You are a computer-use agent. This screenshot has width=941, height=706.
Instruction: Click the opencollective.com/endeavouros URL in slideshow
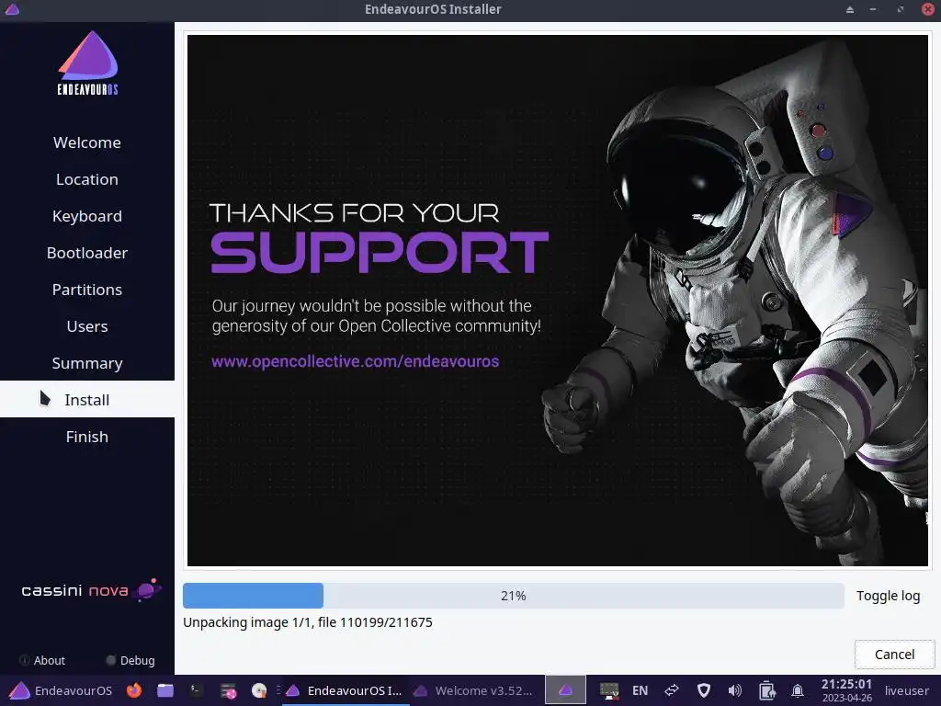click(356, 361)
